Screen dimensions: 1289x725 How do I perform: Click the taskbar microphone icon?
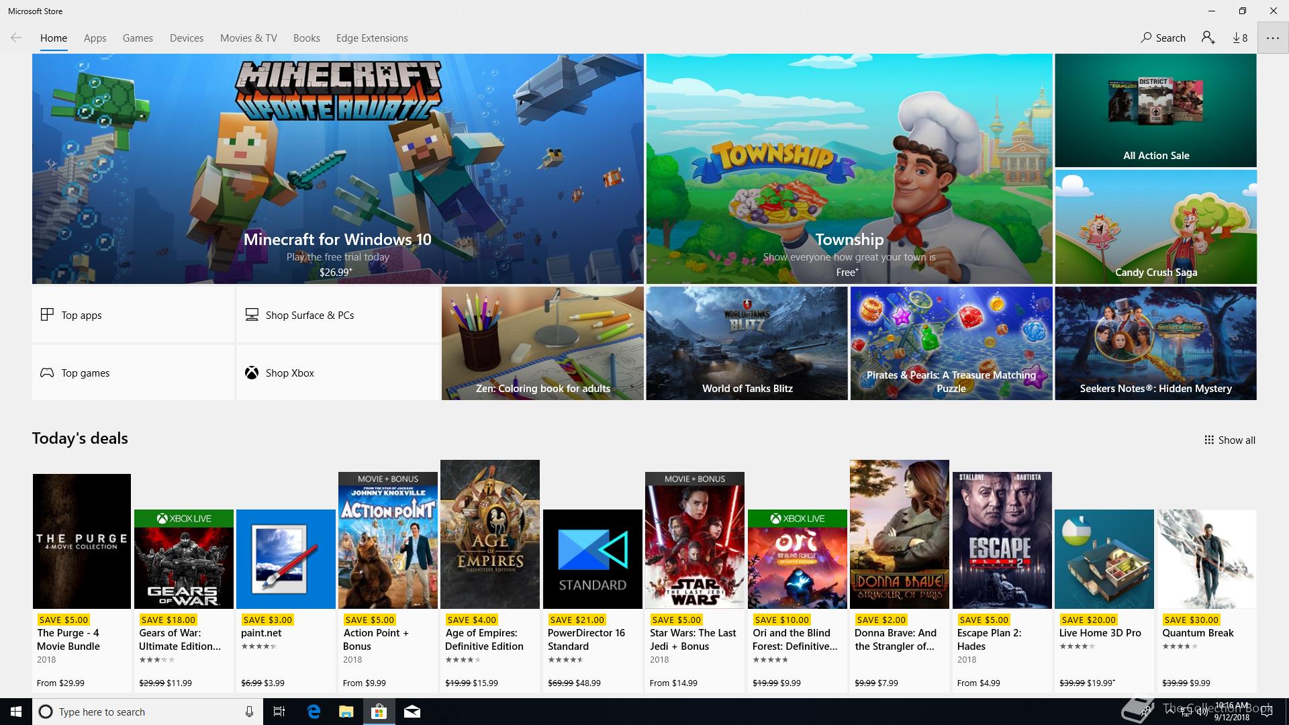pyautogui.click(x=249, y=712)
